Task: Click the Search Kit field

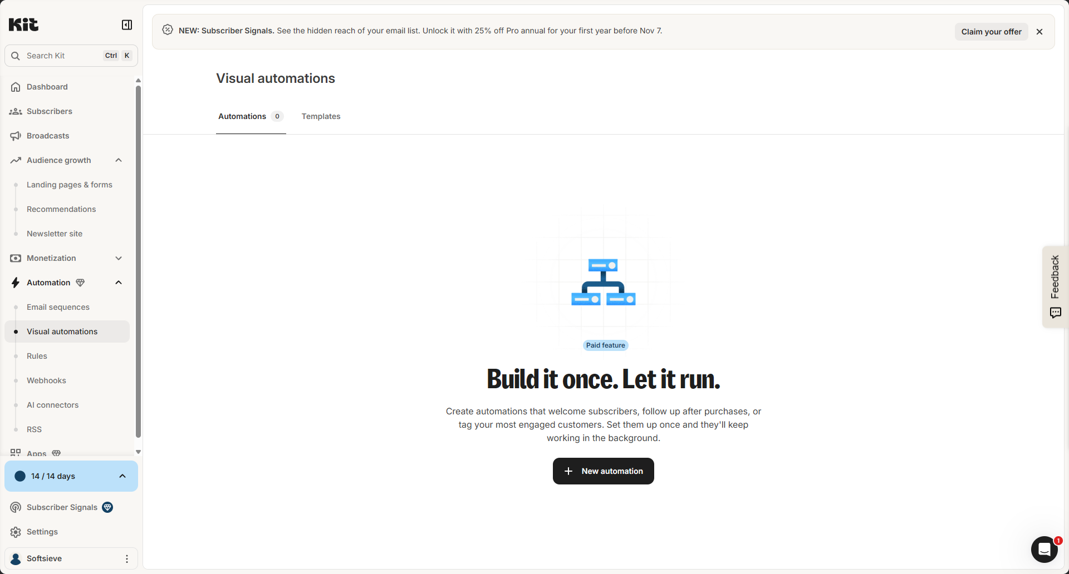Action: 71,56
